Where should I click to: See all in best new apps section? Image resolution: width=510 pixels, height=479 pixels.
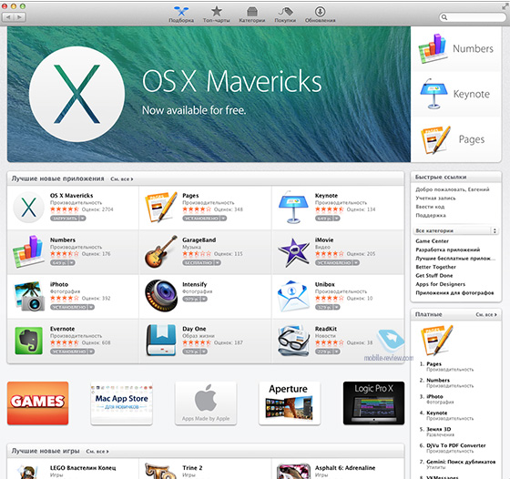(122, 179)
